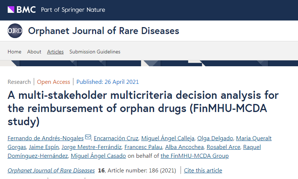Image resolution: width=298 pixels, height=179 pixels.
Task: Go to the Articles section
Action: pos(55,52)
